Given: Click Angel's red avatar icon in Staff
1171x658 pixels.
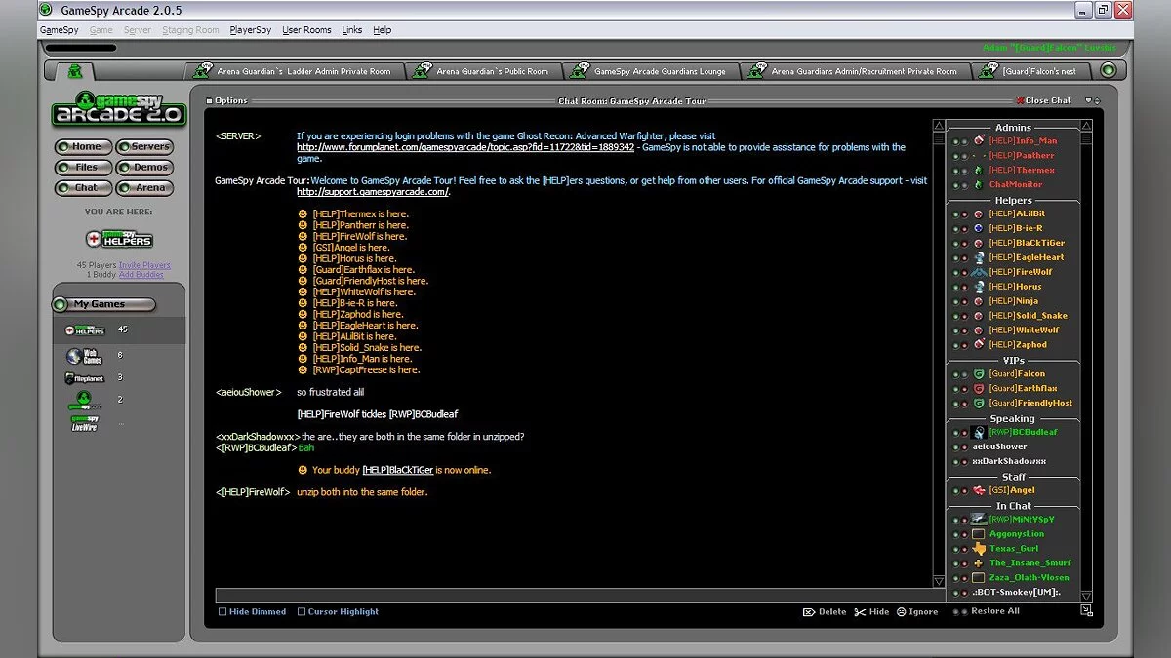Looking at the screenshot, I should [979, 490].
